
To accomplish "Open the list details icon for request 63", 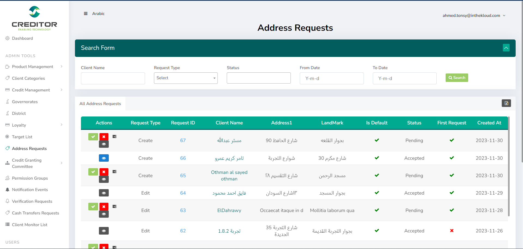I will click(x=114, y=207).
